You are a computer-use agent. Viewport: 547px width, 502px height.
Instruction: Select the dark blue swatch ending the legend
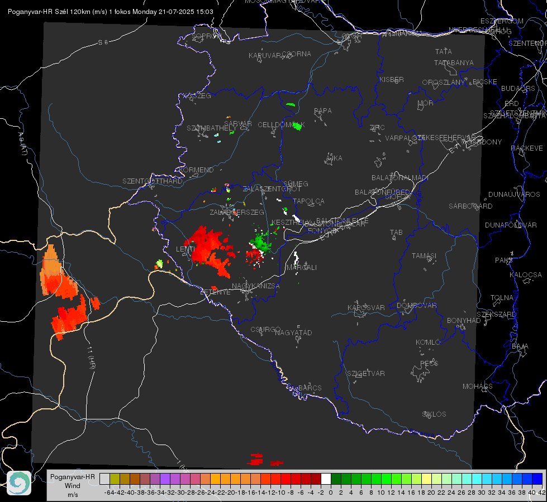click(538, 479)
